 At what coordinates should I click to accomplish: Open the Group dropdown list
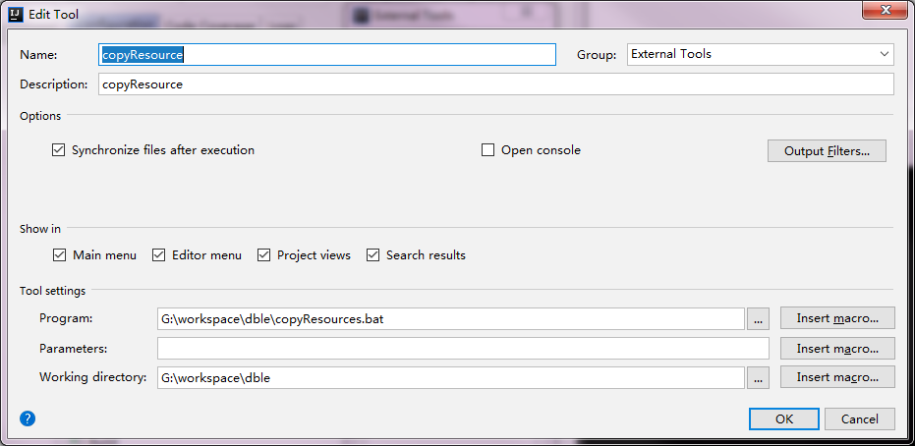[x=760, y=54]
